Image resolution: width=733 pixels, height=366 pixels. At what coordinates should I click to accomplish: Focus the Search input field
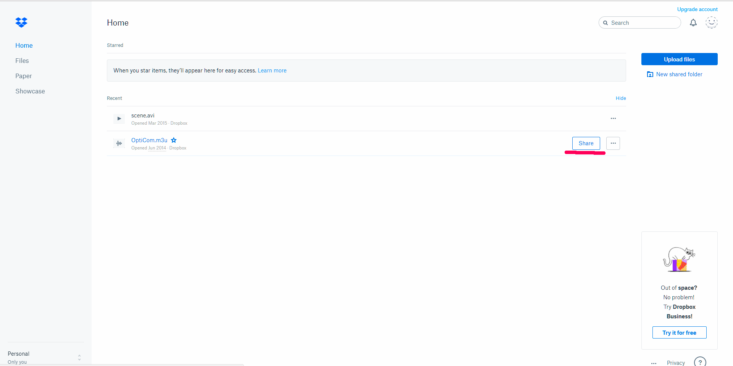640,22
